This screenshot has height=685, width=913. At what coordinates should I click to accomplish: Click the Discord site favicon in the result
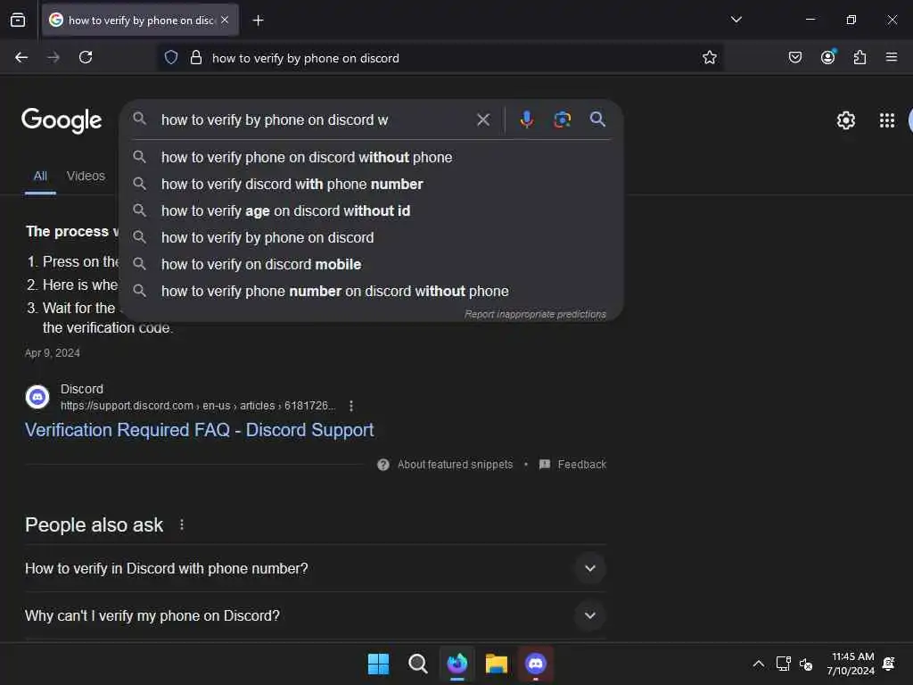37,397
